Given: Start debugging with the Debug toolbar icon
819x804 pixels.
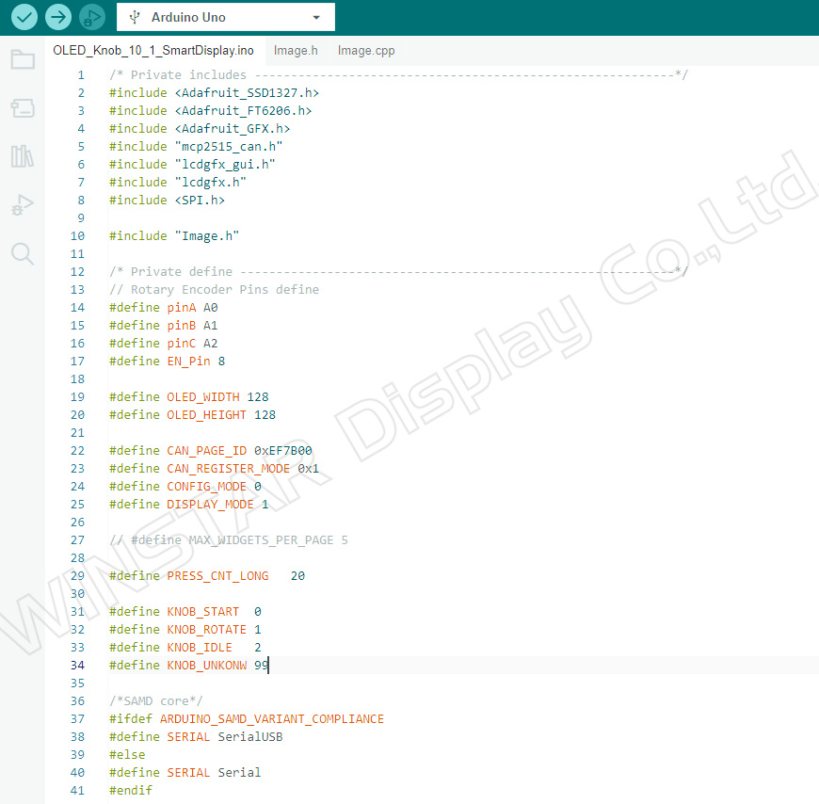Looking at the screenshot, I should coord(92,17).
